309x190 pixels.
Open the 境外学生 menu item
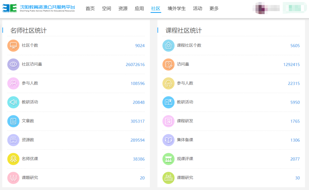coord(177,9)
